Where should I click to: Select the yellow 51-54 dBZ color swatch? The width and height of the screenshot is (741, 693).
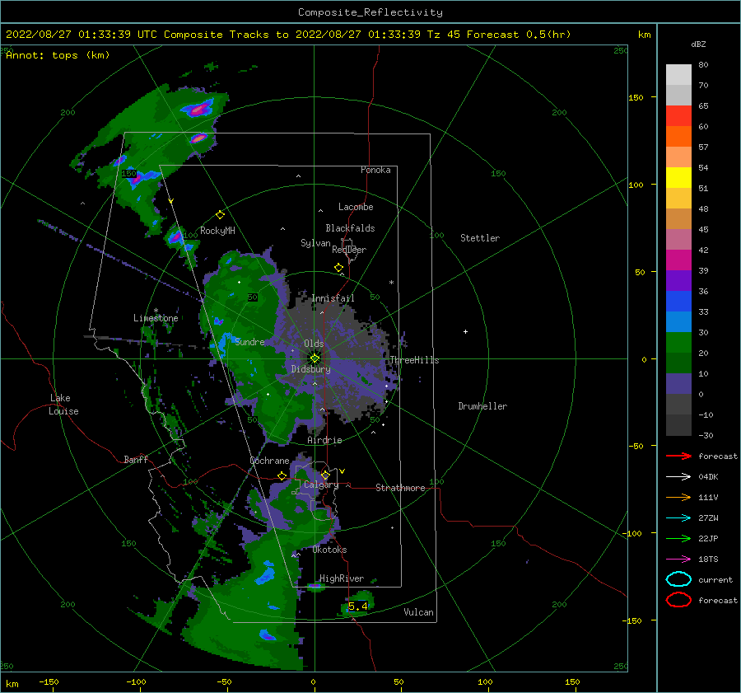678,177
